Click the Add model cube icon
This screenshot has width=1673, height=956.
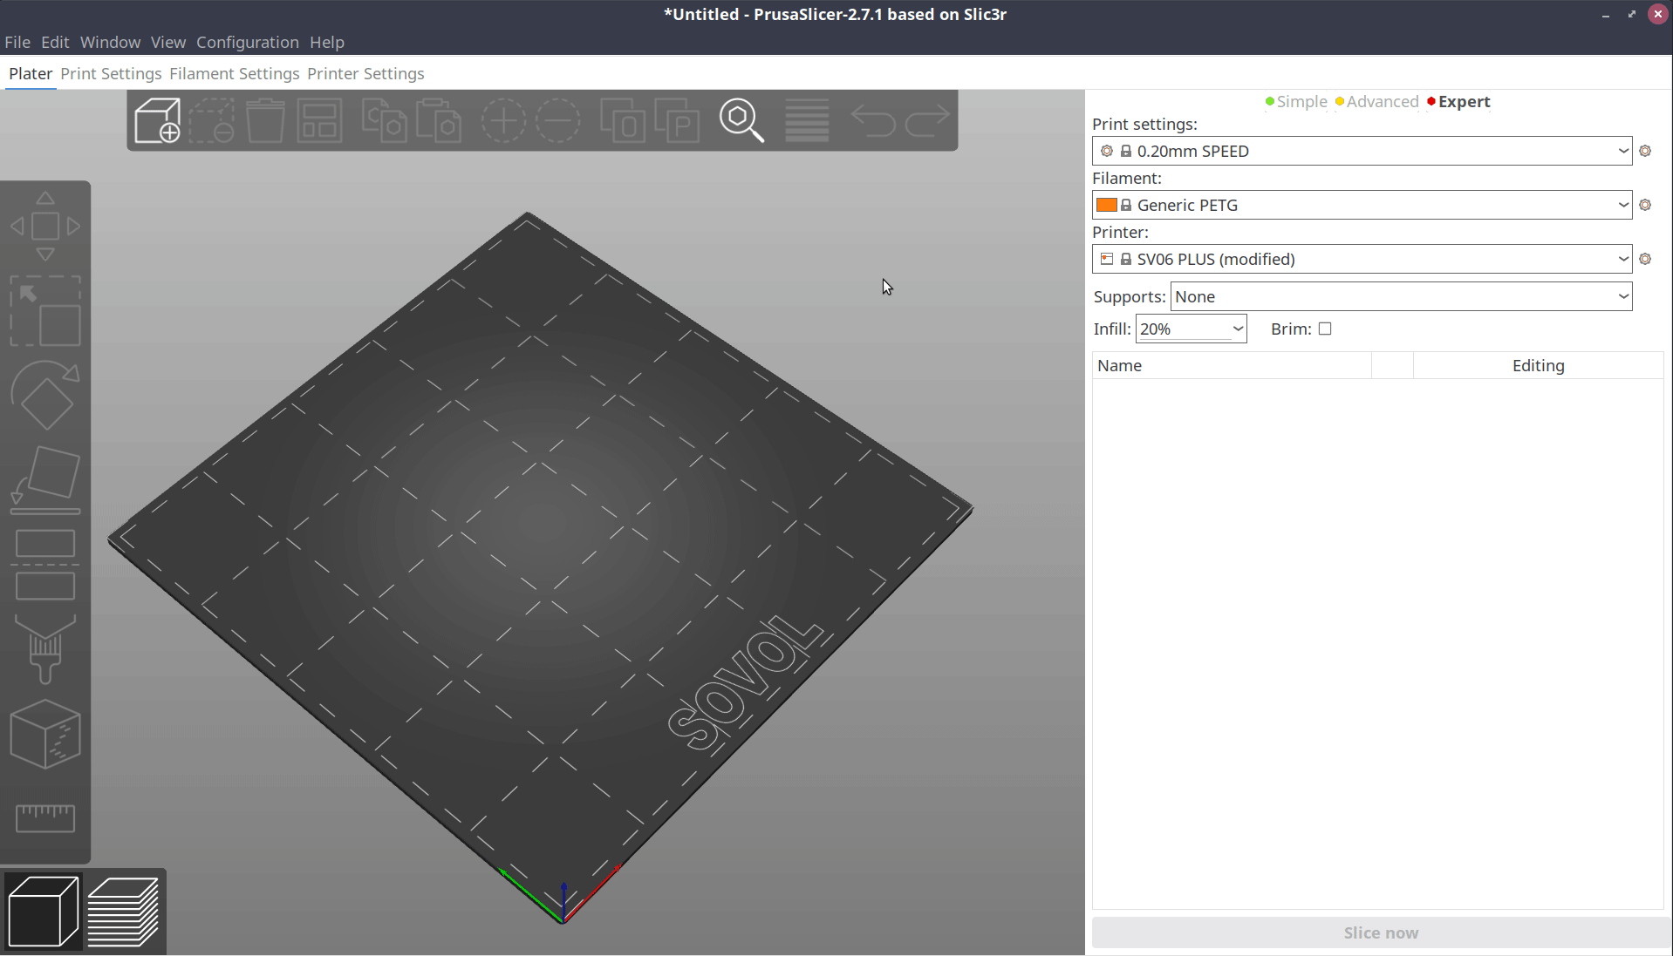(x=157, y=120)
